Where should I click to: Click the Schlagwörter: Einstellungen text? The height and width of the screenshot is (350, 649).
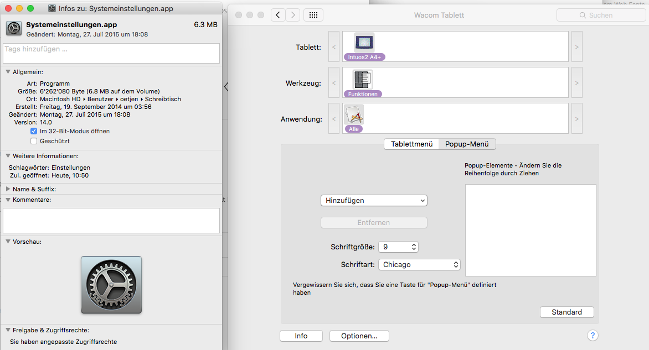(x=49, y=168)
